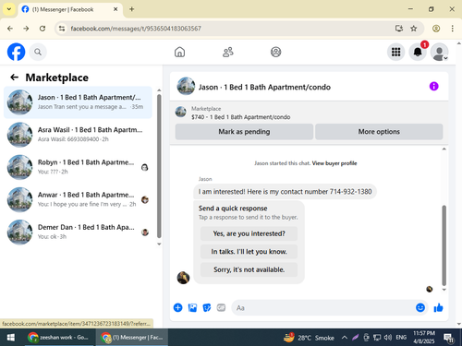Open View buyer profile link
Image resolution: width=462 pixels, height=346 pixels.
(x=334, y=163)
